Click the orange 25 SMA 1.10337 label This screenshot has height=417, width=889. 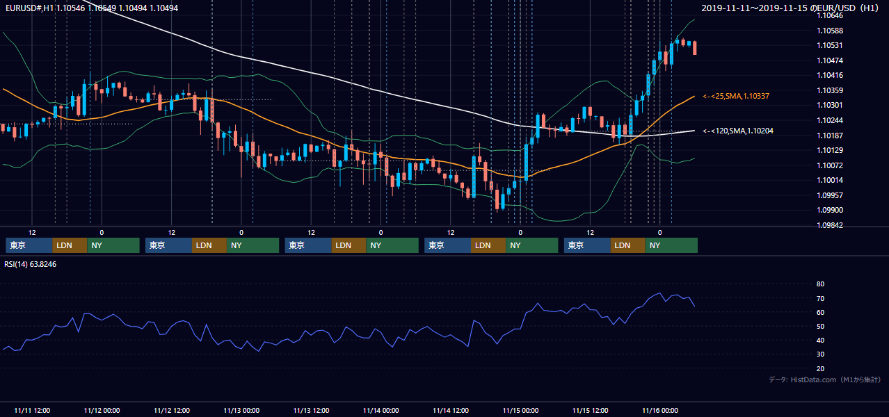click(x=736, y=96)
